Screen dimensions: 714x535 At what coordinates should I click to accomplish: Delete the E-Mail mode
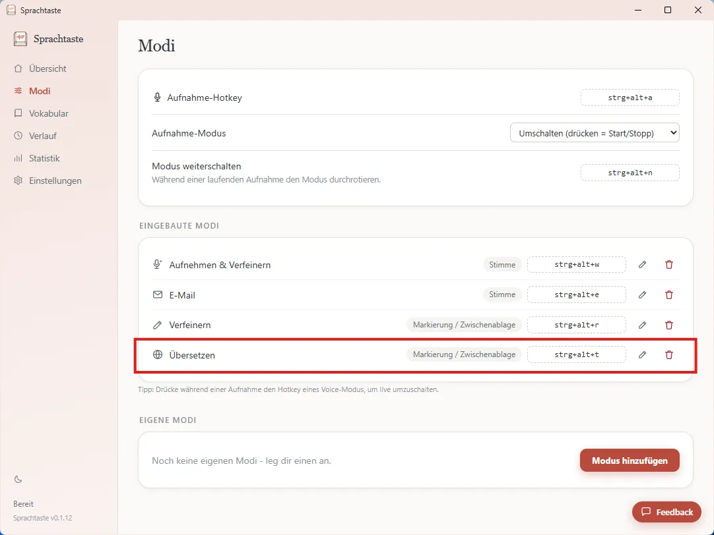669,295
